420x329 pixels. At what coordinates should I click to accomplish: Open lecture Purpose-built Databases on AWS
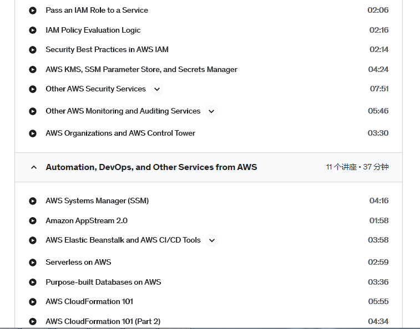pos(103,282)
